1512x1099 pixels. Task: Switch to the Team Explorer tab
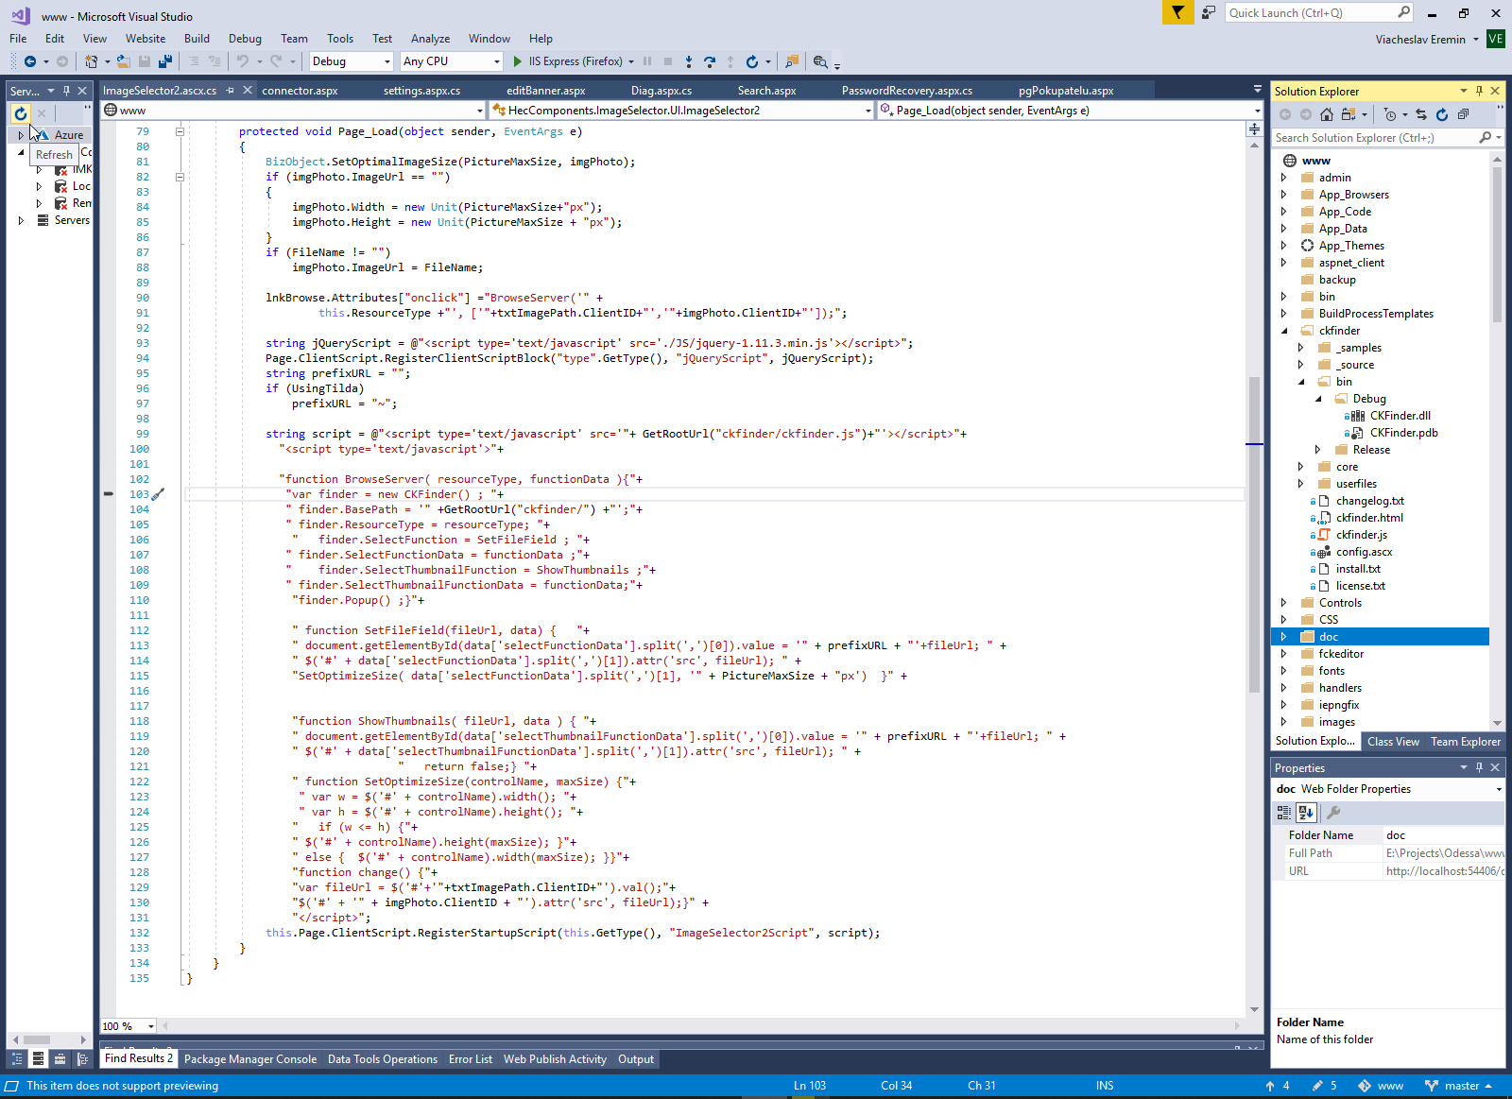click(x=1466, y=742)
